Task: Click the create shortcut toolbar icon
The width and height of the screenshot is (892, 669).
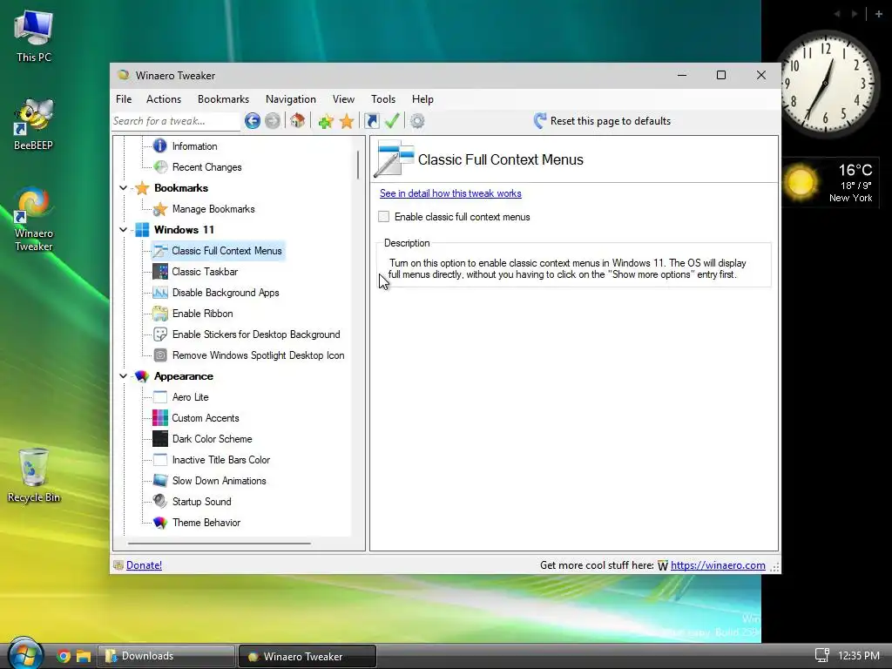Action: pos(371,120)
